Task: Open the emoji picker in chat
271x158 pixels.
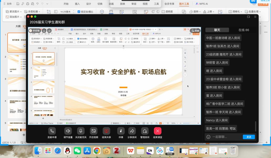Action: (x=209, y=137)
